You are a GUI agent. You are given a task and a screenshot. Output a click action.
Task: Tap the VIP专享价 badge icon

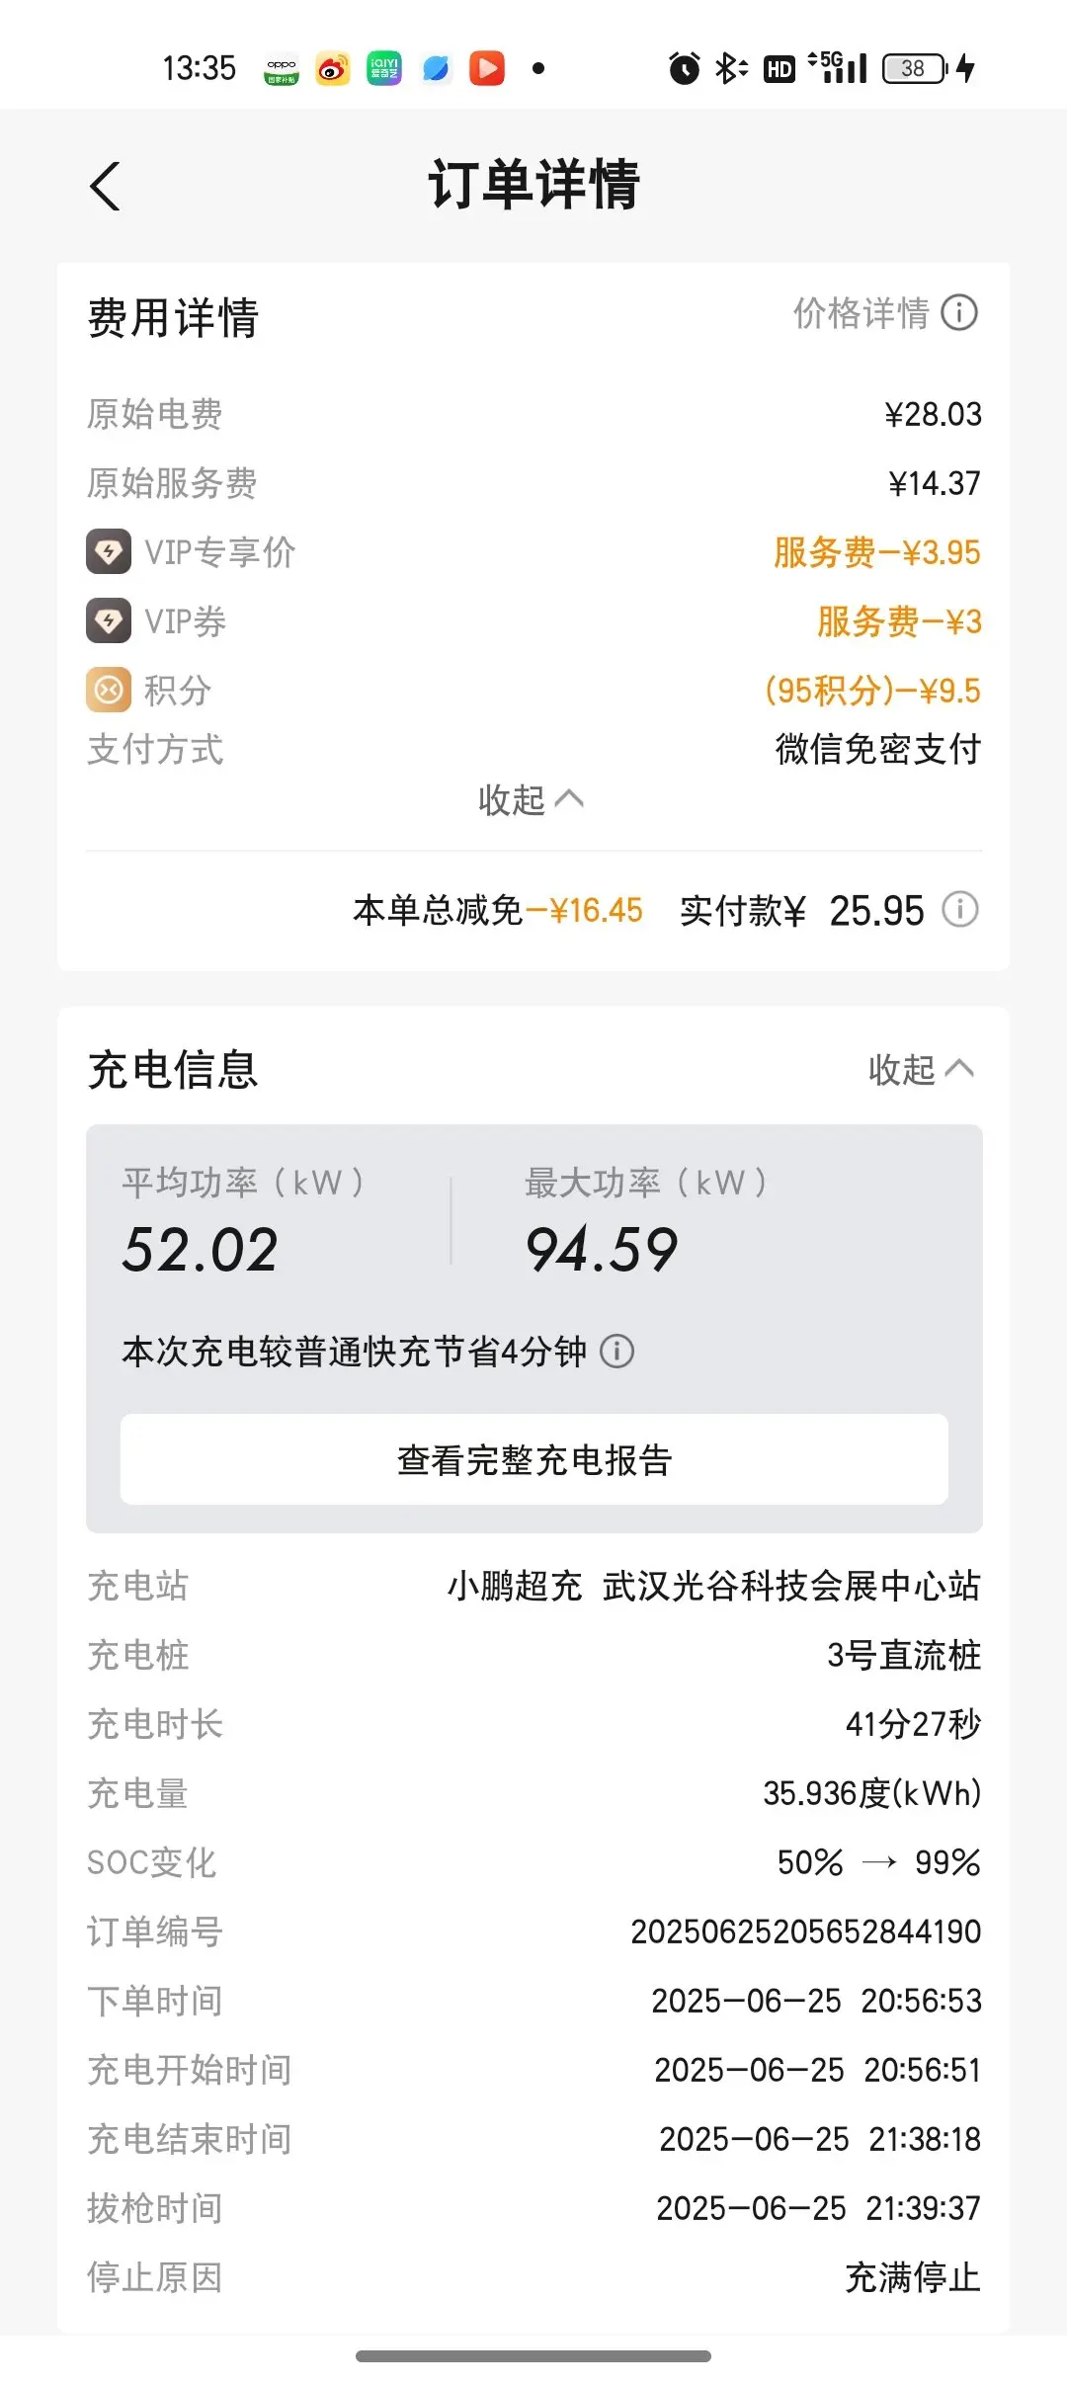(x=109, y=551)
